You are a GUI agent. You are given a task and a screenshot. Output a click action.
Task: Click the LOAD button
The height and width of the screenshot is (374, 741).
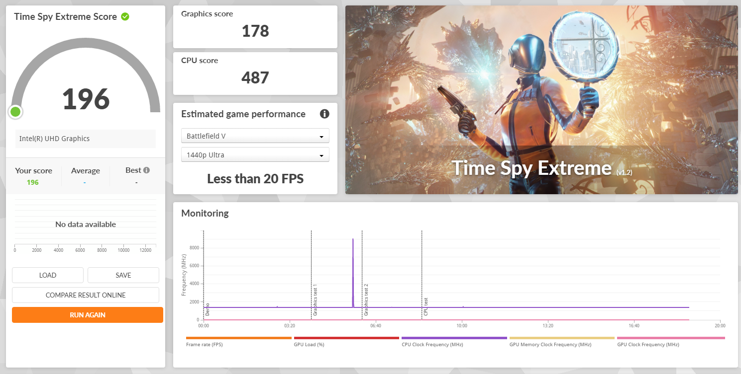tap(48, 275)
